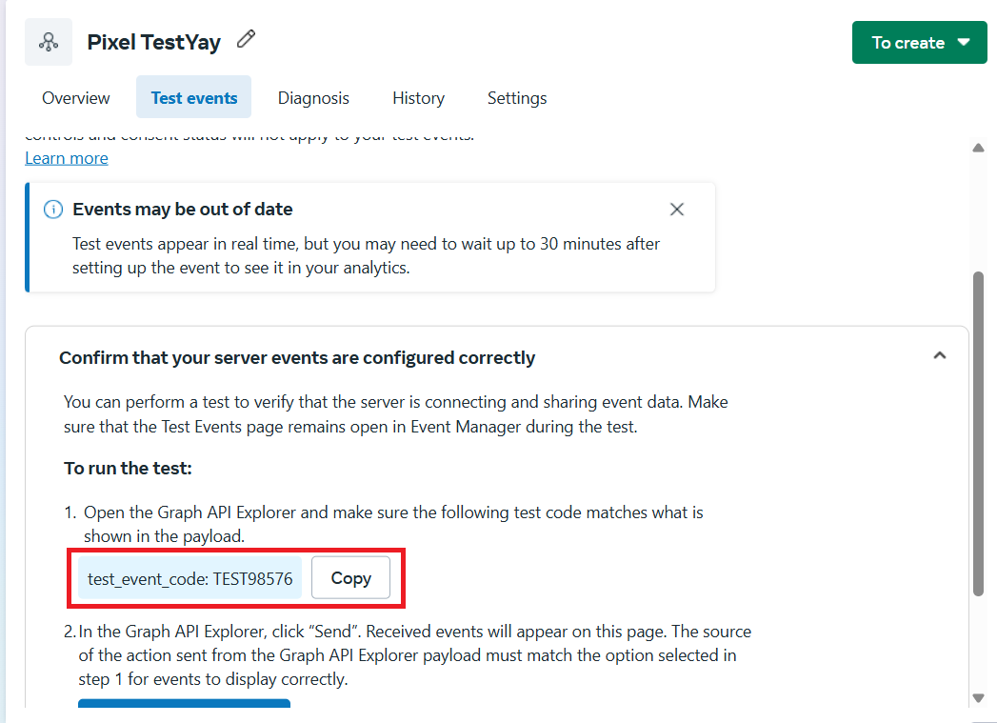Click the pixel data source icon
Viewport: 997px width, 723px height.
(x=49, y=43)
